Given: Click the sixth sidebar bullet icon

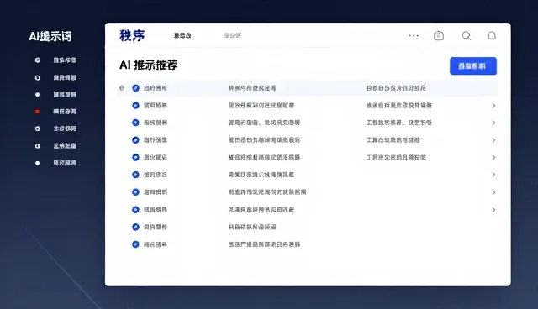Looking at the screenshot, I should coord(37,146).
